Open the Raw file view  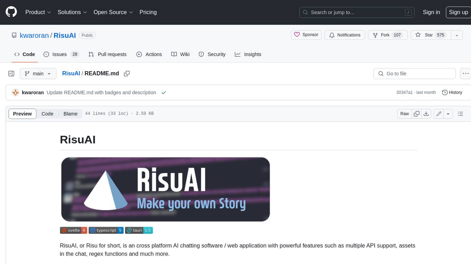coord(405,114)
